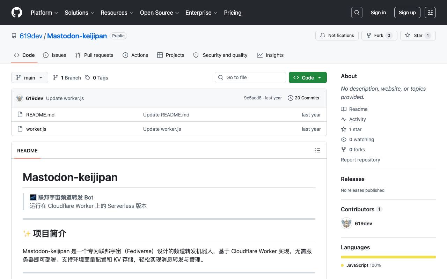Click the yellow JavaScript language bar

tap(388, 257)
